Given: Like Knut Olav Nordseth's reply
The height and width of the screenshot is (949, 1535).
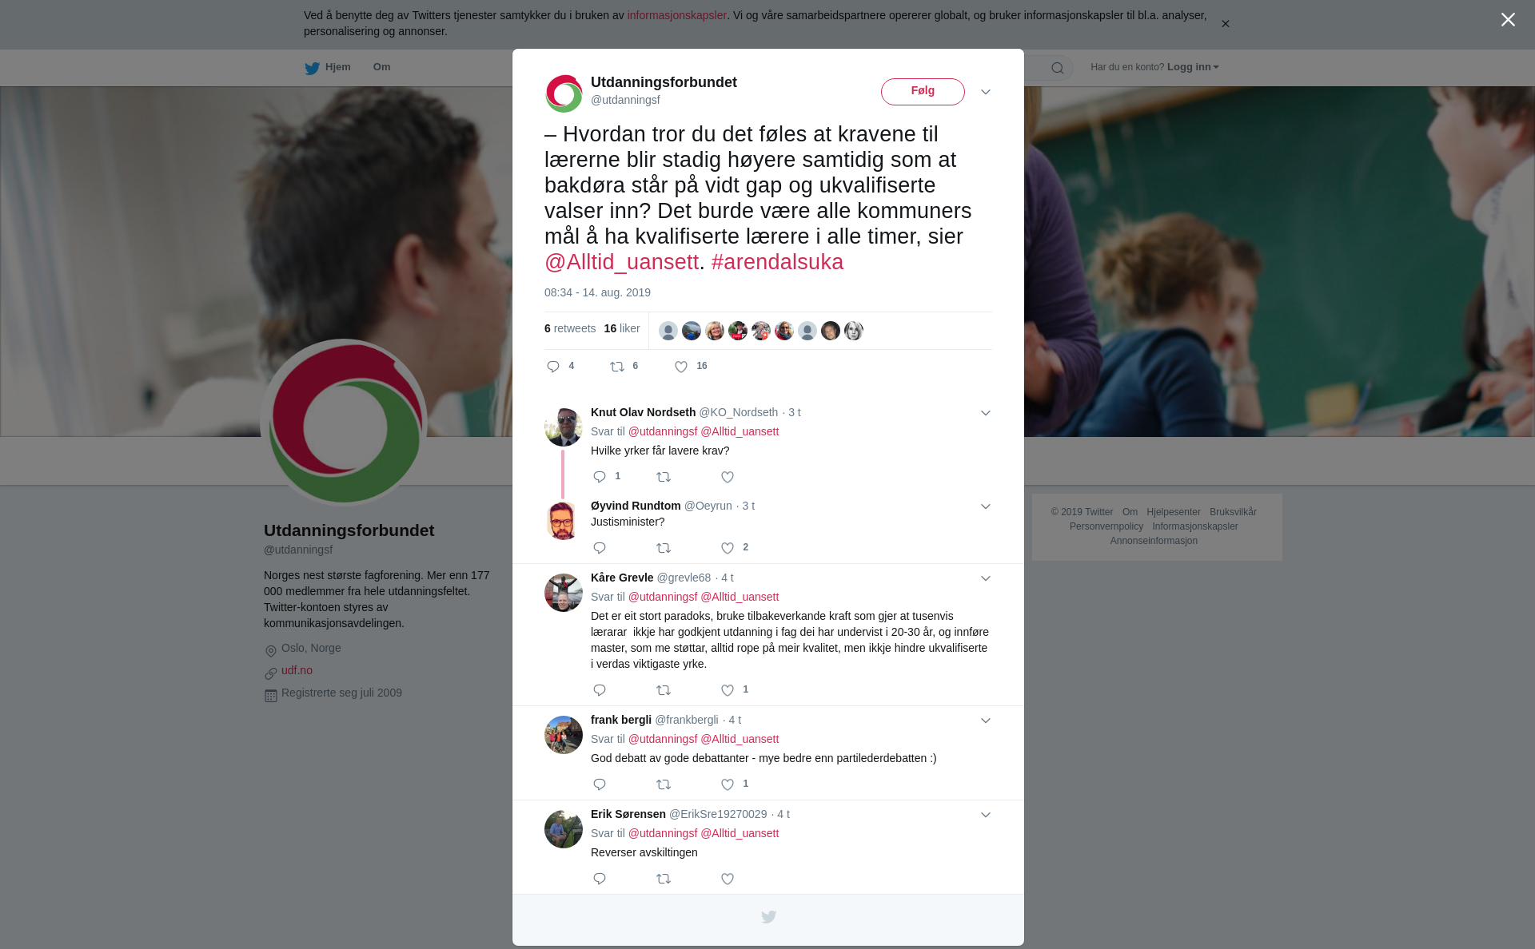Looking at the screenshot, I should pos(728,477).
